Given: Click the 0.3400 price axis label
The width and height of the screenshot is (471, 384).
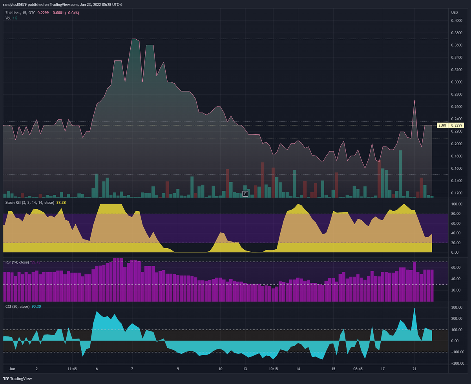Looking at the screenshot, I should [456, 57].
